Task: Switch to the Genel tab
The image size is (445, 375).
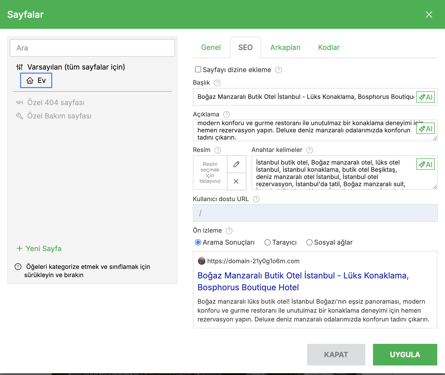Action: tap(211, 47)
